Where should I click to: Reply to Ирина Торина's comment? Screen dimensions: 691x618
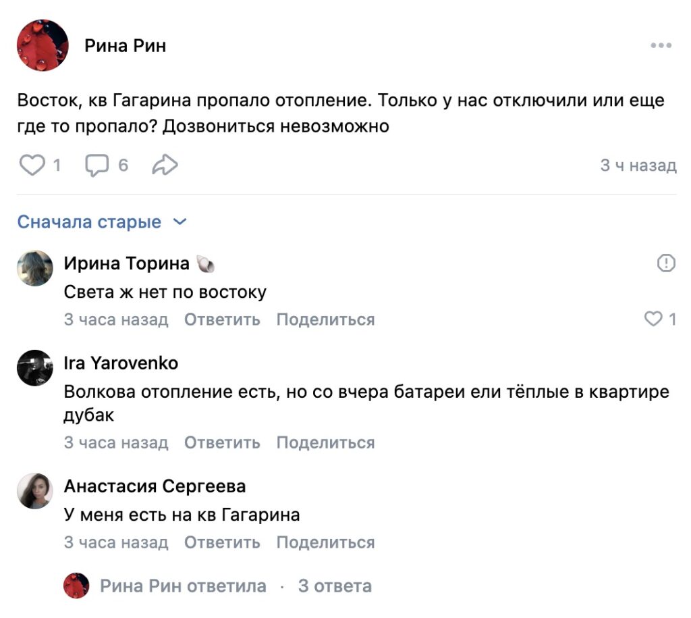221,319
